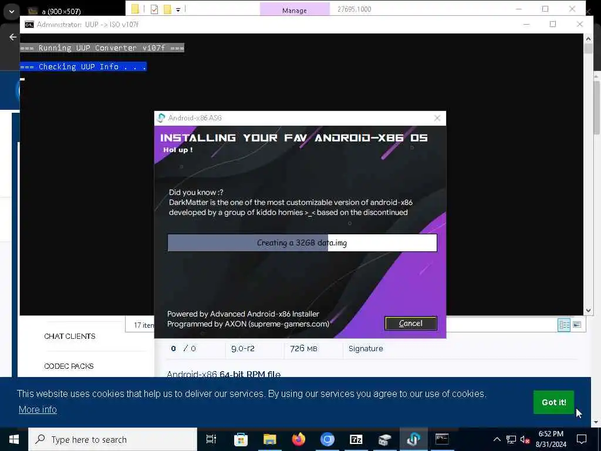Click command prompt icon in UUP window title
This screenshot has width=601, height=451.
click(x=29, y=25)
